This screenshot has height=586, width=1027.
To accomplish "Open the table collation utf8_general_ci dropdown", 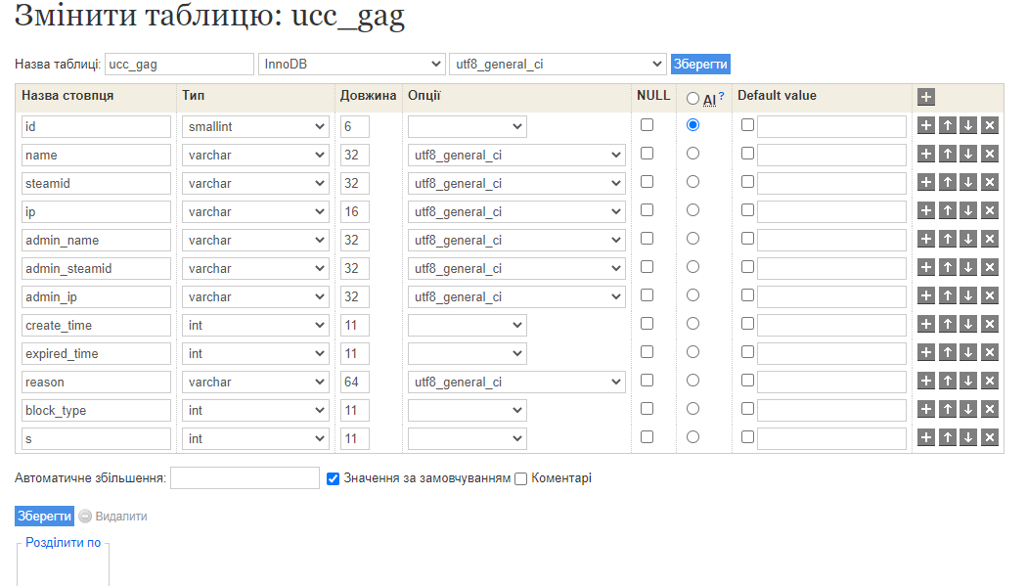I will click(x=558, y=65).
